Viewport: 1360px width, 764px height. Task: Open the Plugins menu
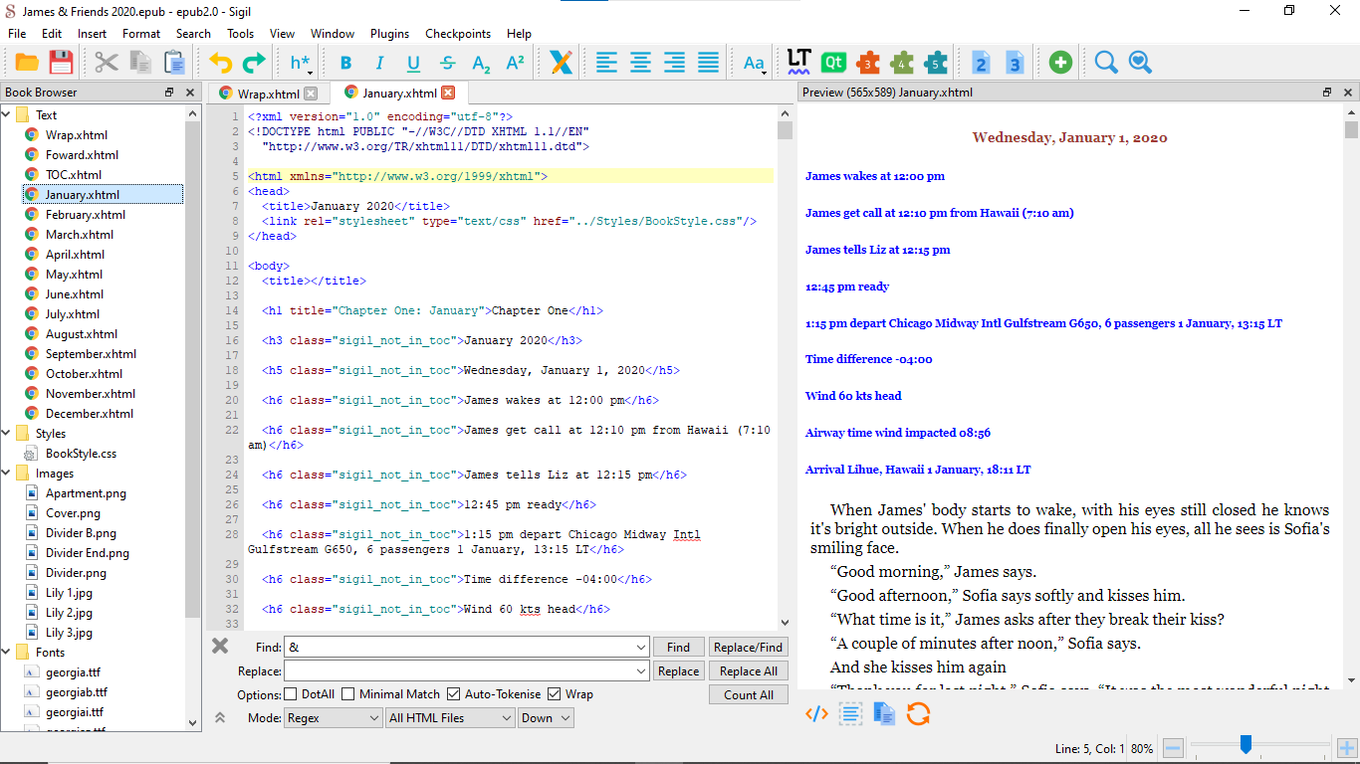[x=389, y=33]
